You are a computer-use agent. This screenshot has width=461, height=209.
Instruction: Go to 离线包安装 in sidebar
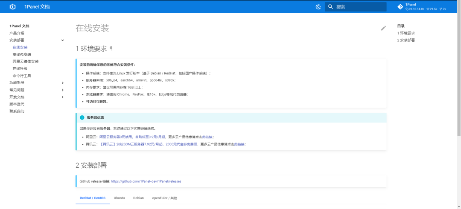click(x=22, y=54)
